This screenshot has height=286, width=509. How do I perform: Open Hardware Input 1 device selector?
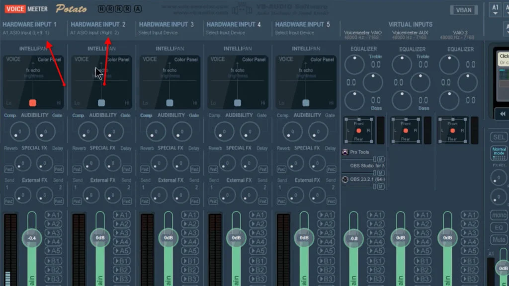coord(26,33)
